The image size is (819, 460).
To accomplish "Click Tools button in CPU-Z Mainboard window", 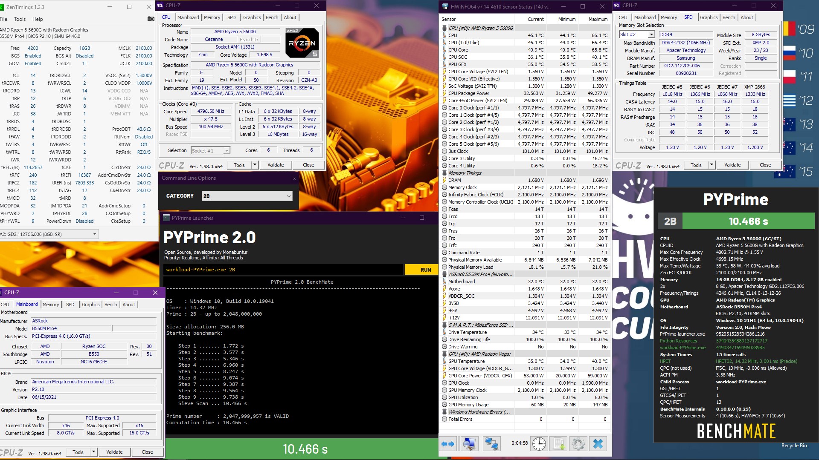I will pyautogui.click(x=78, y=452).
